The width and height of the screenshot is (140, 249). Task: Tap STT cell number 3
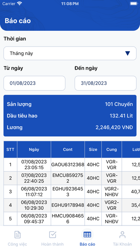[10, 192]
